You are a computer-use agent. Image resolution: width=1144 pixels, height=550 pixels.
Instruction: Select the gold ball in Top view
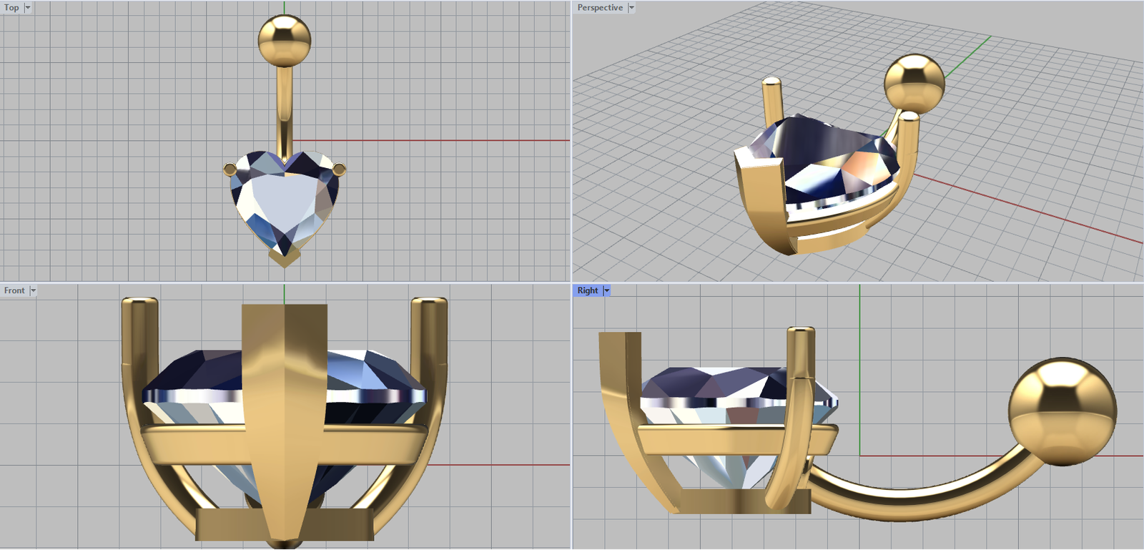[284, 40]
